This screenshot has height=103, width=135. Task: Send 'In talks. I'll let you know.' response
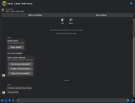click(x=21, y=69)
